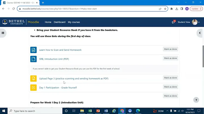The height and width of the screenshot is (114, 204).
Task: Open File Explorer from the taskbar
Action: pos(82,111)
